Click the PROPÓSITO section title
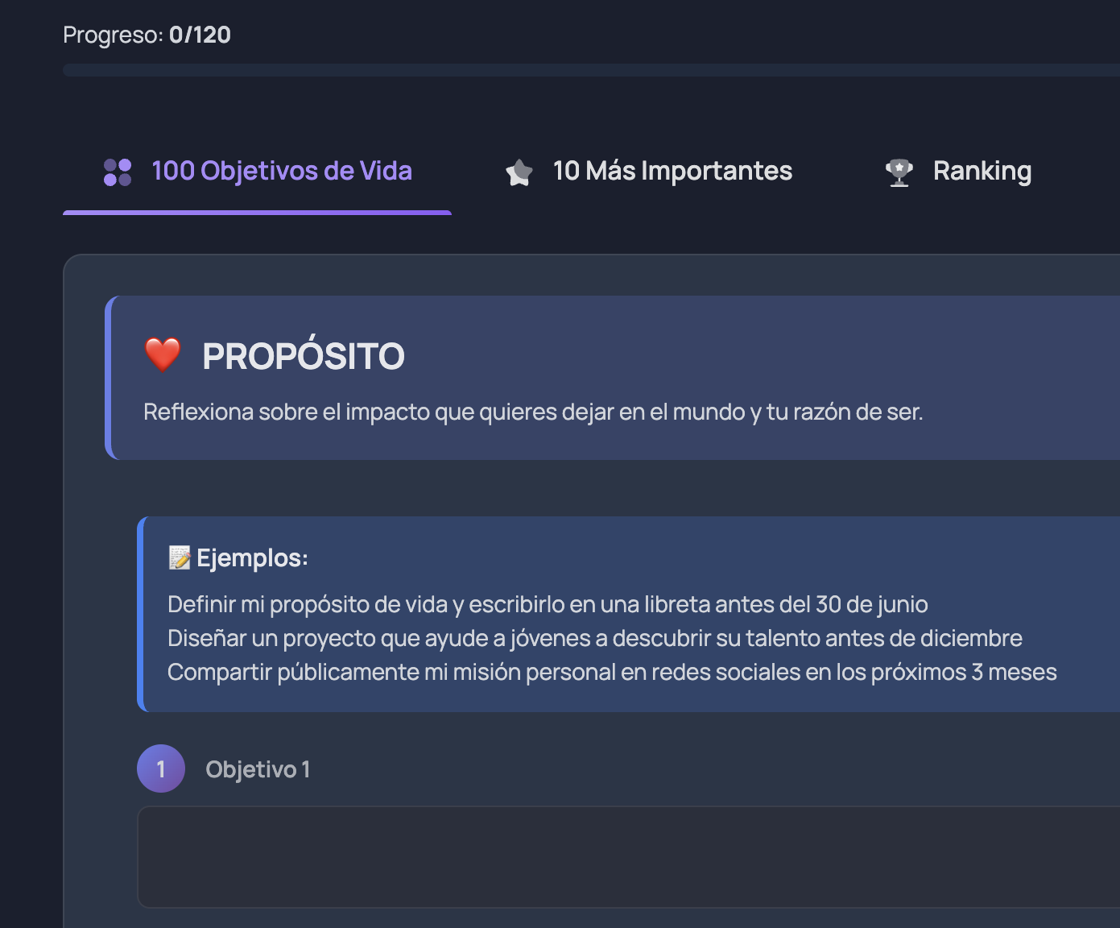Screen dimensions: 1120x928 point(304,355)
